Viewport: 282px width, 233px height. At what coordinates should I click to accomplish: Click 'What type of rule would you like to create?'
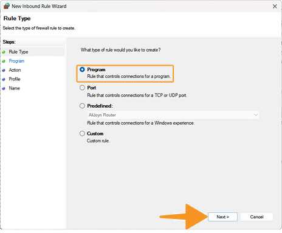[x=120, y=50]
